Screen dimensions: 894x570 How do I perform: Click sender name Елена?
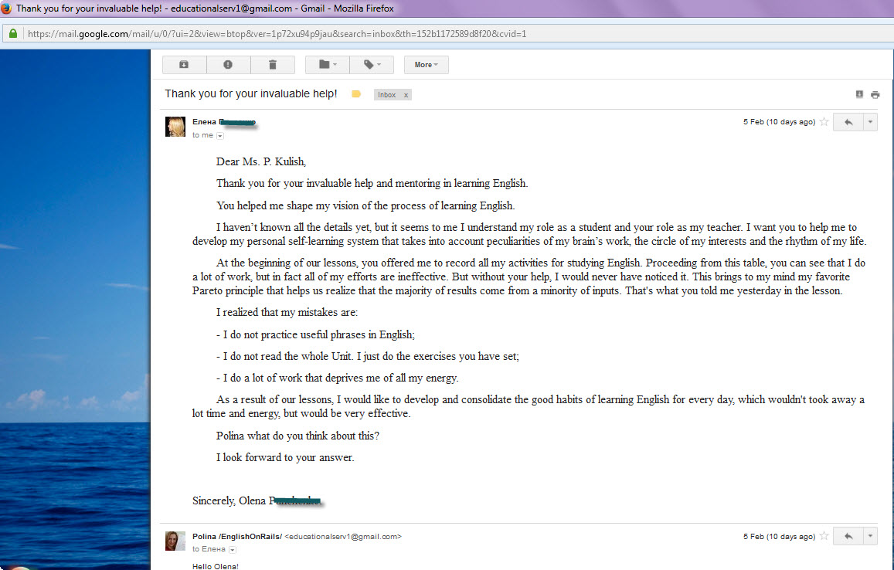[x=204, y=122]
